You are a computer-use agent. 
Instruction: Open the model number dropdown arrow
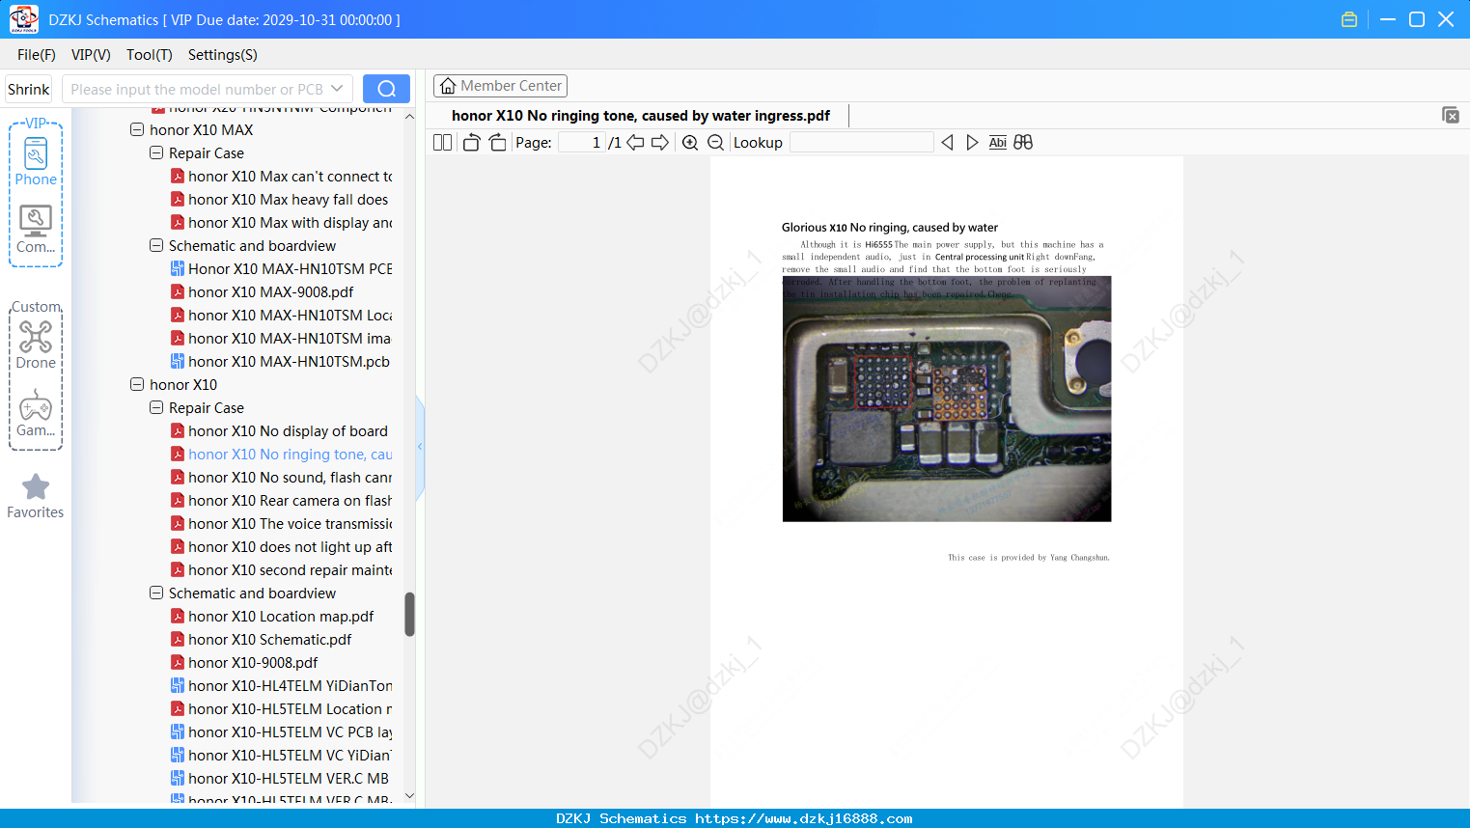[x=337, y=89]
